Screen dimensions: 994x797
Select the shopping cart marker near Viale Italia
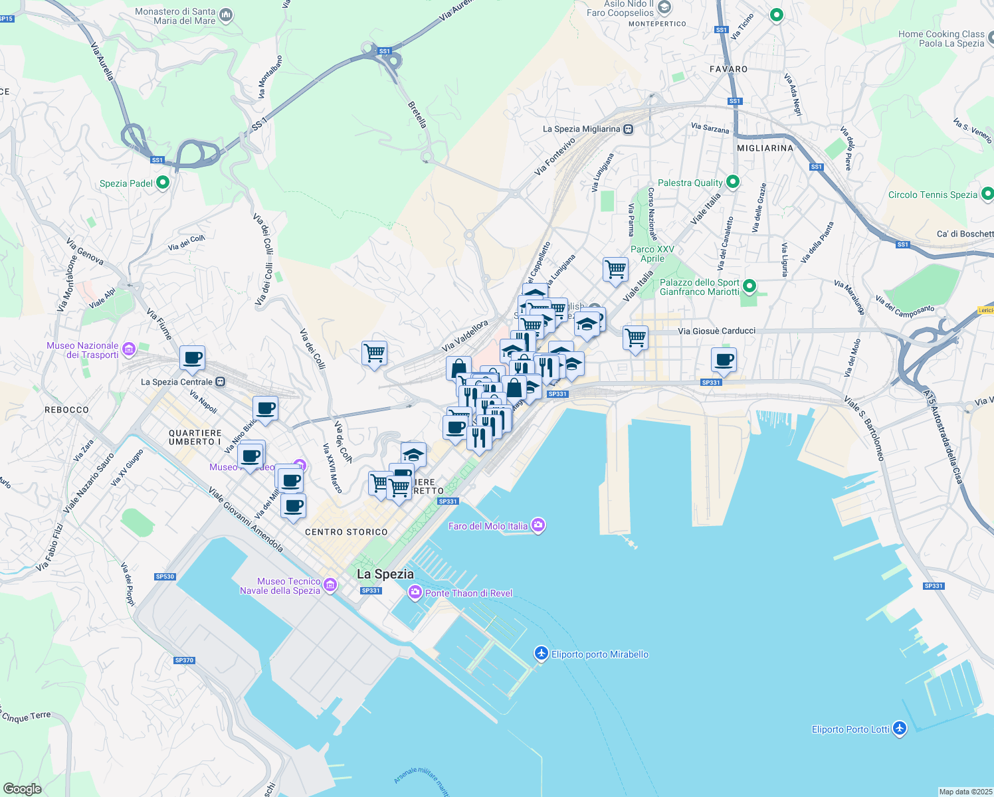(615, 270)
